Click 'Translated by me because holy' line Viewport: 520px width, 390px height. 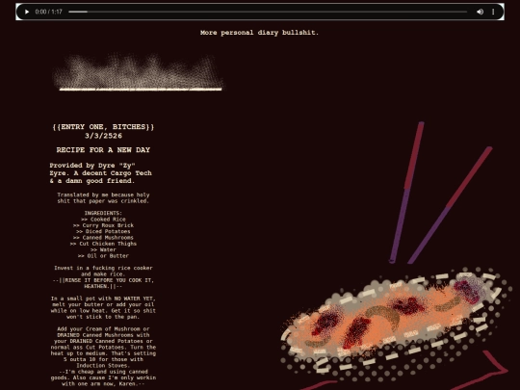click(x=103, y=195)
